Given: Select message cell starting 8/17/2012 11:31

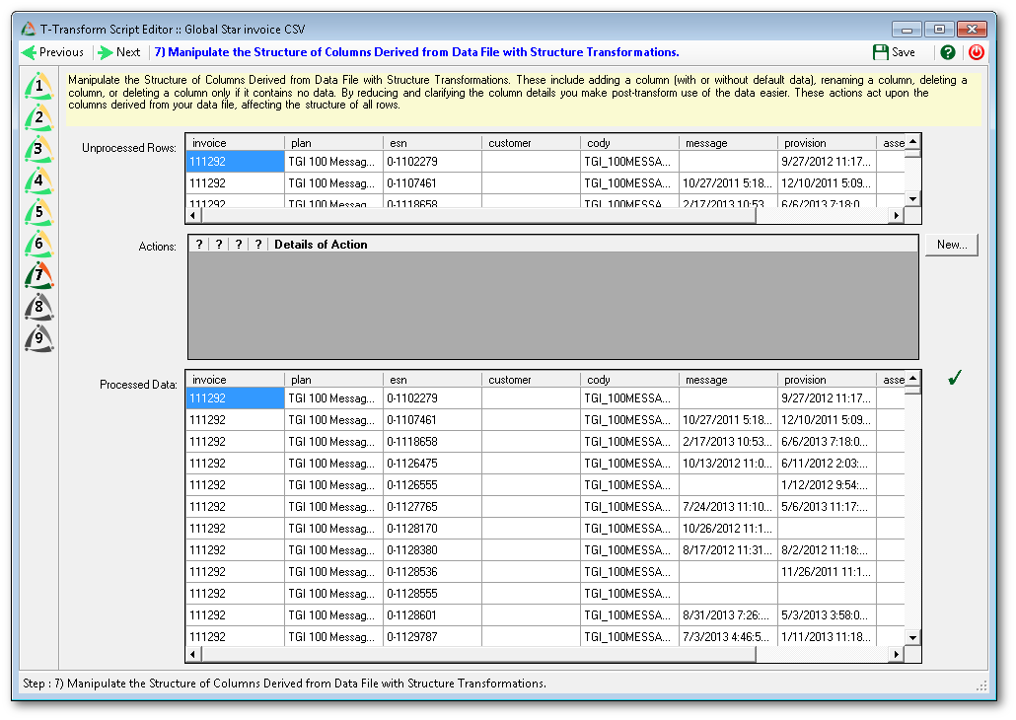Looking at the screenshot, I should (728, 551).
